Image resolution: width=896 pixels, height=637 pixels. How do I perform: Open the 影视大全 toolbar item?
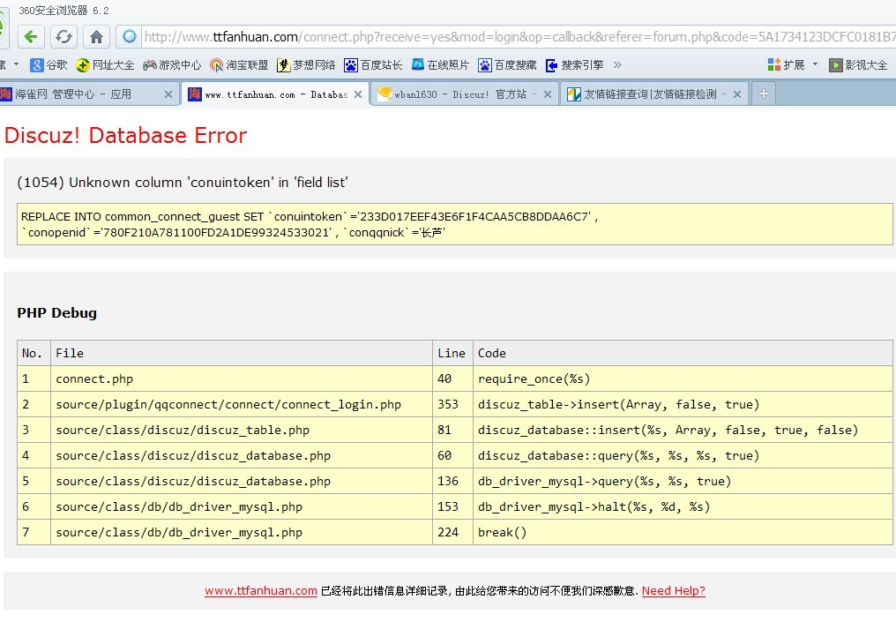(x=858, y=65)
